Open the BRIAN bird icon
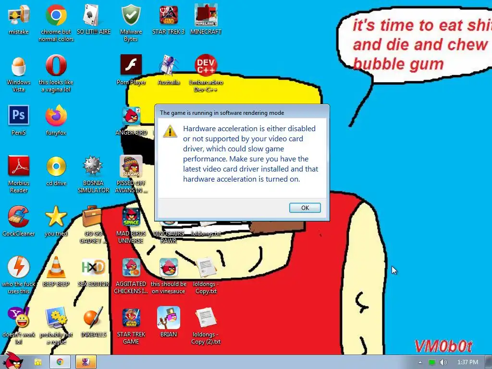The image size is (492, 369). click(x=169, y=318)
